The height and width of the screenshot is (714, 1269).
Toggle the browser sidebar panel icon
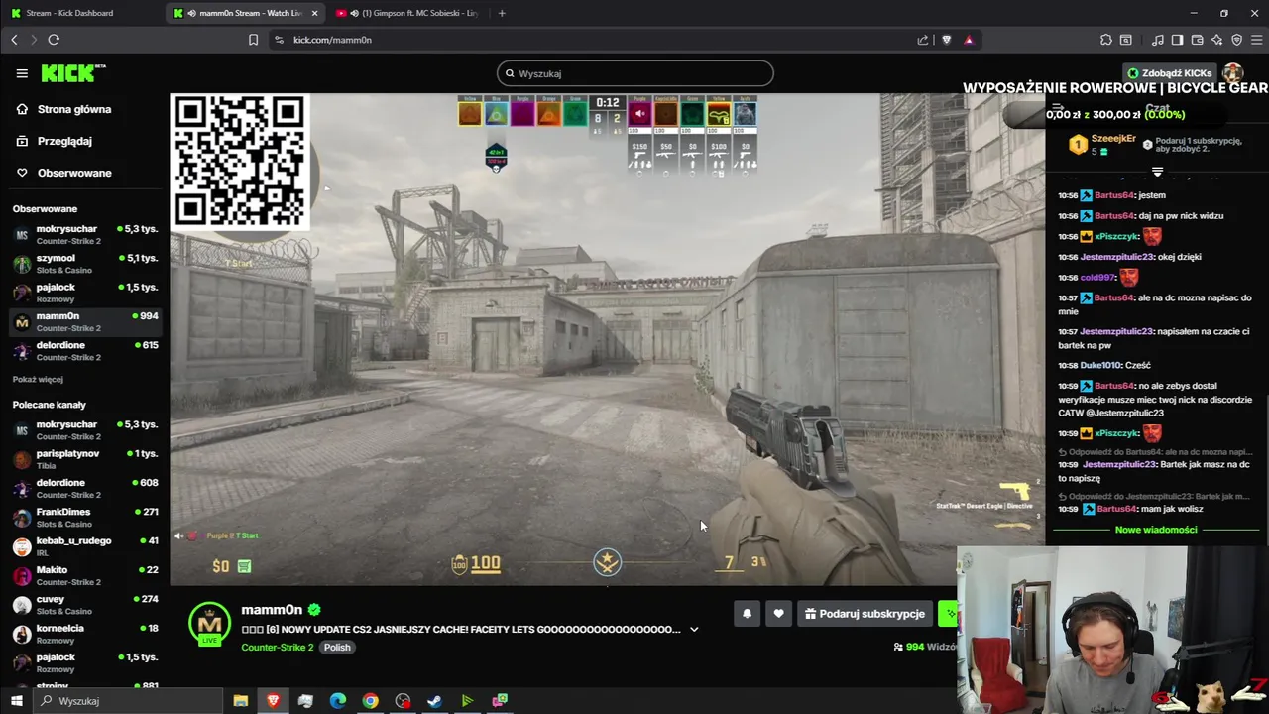pyautogui.click(x=1177, y=40)
